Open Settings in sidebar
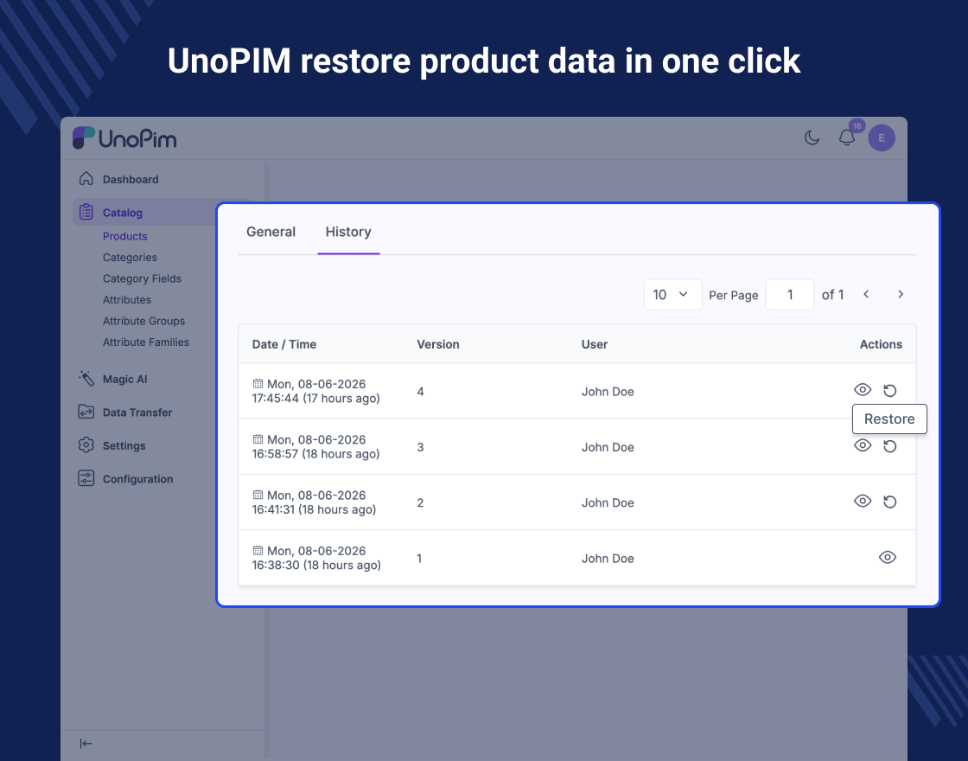 click(124, 445)
